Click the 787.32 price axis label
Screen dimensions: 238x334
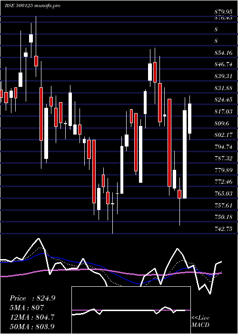[223, 158]
